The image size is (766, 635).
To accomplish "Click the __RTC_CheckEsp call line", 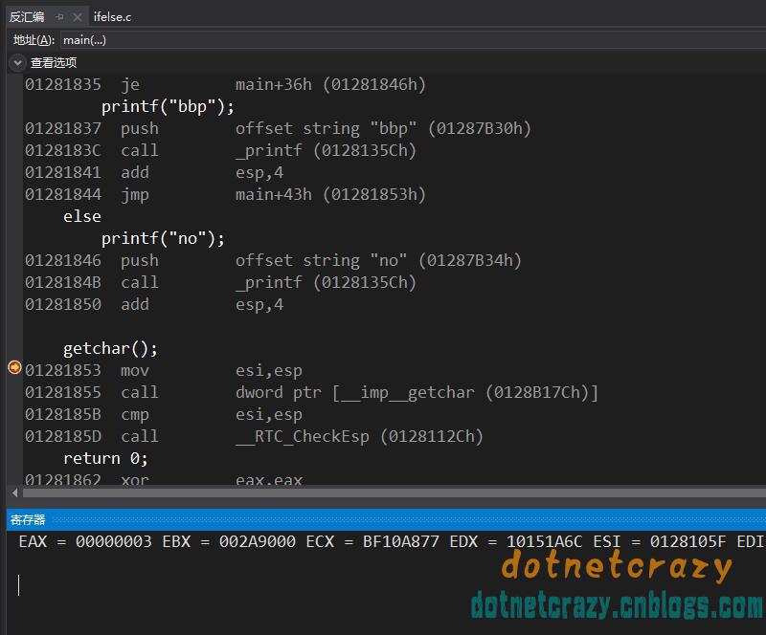I will (x=254, y=436).
